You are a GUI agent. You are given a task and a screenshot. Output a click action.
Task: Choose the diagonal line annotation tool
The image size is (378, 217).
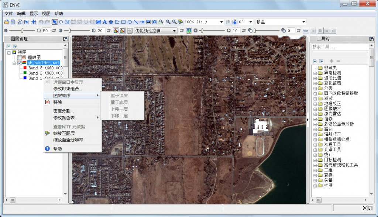(136, 22)
